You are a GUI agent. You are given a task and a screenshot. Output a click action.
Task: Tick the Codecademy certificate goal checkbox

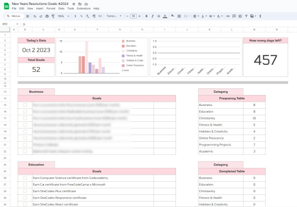pos(25,178)
